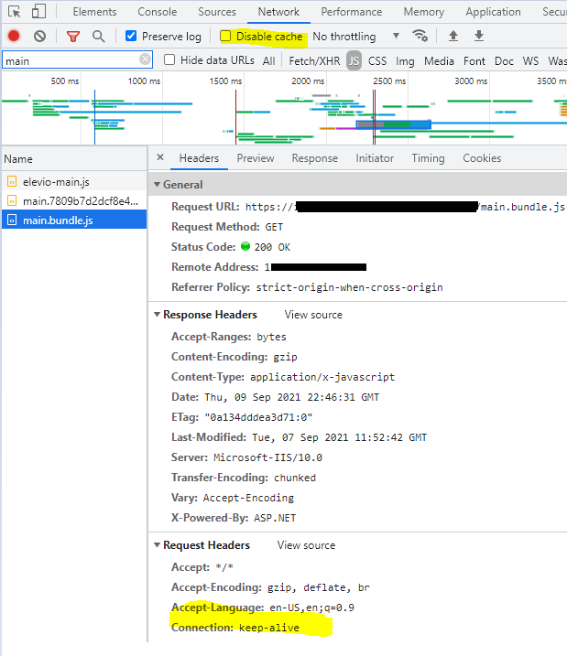The height and width of the screenshot is (656, 567).
Task: Filter requests by Doc
Action: tap(504, 61)
